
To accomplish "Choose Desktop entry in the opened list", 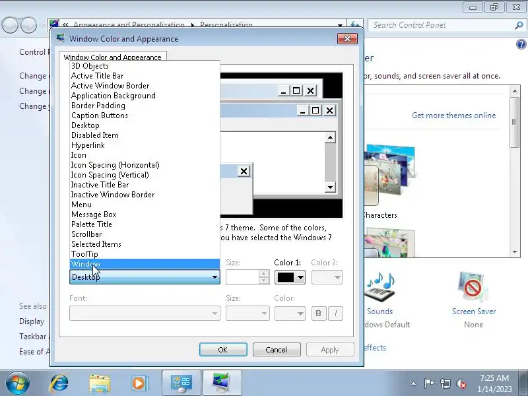I will pos(145,125).
